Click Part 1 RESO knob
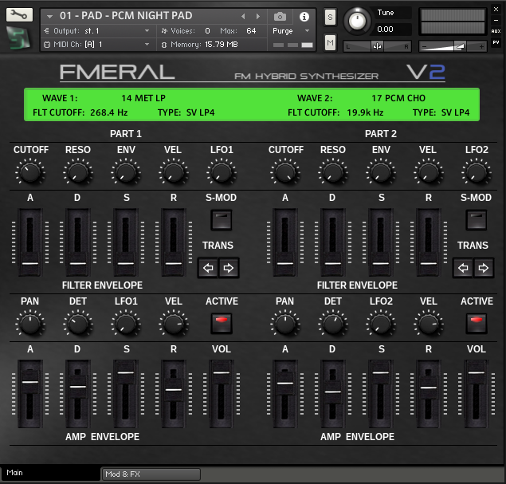This screenshot has width=506, height=484. click(78, 172)
